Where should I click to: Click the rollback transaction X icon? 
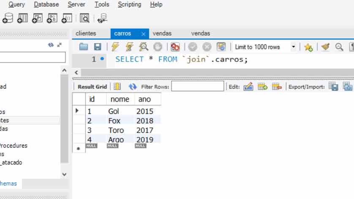(207, 47)
